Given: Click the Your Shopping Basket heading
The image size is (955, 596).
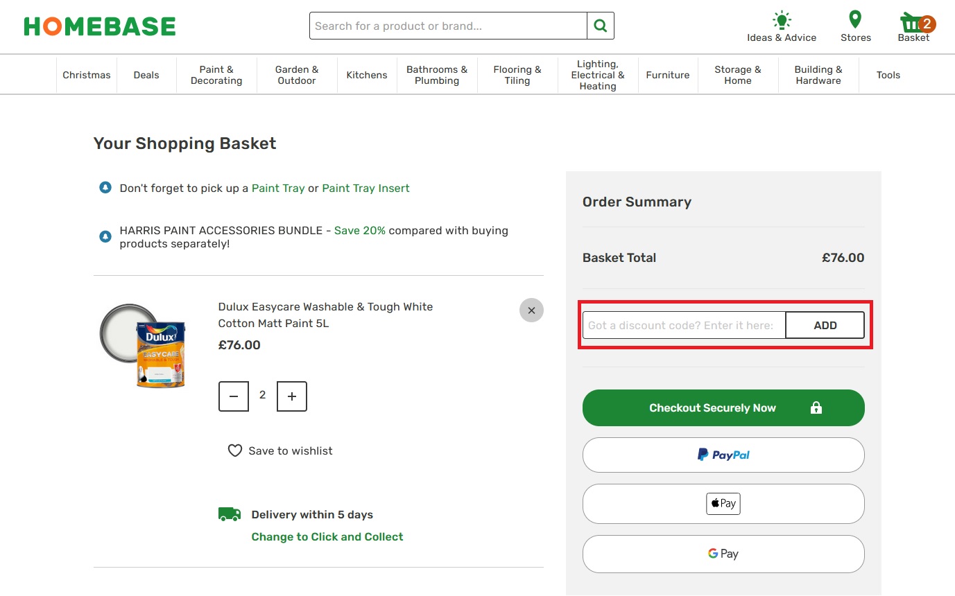Looking at the screenshot, I should click(185, 143).
